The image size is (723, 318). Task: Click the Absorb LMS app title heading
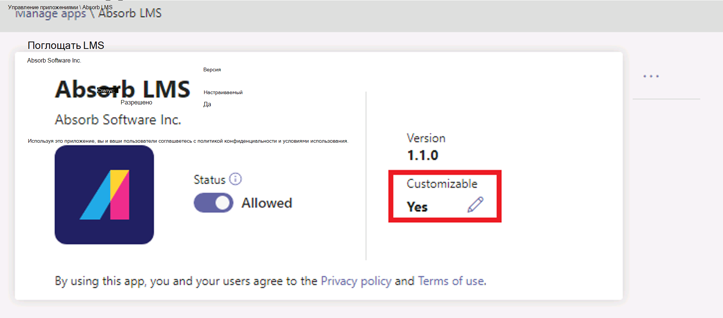point(122,89)
